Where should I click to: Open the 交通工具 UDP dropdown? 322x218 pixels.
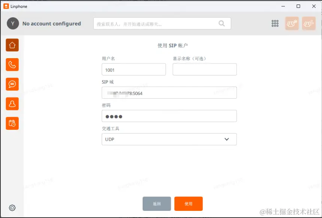(x=169, y=139)
